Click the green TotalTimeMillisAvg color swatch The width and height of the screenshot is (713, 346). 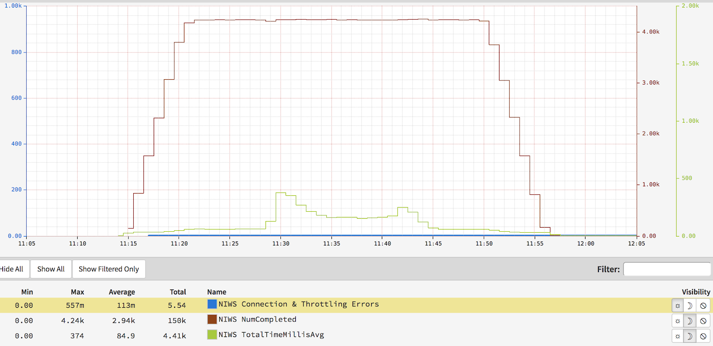point(212,334)
